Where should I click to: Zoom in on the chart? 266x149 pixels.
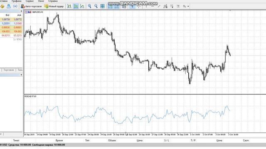tap(89, 6)
